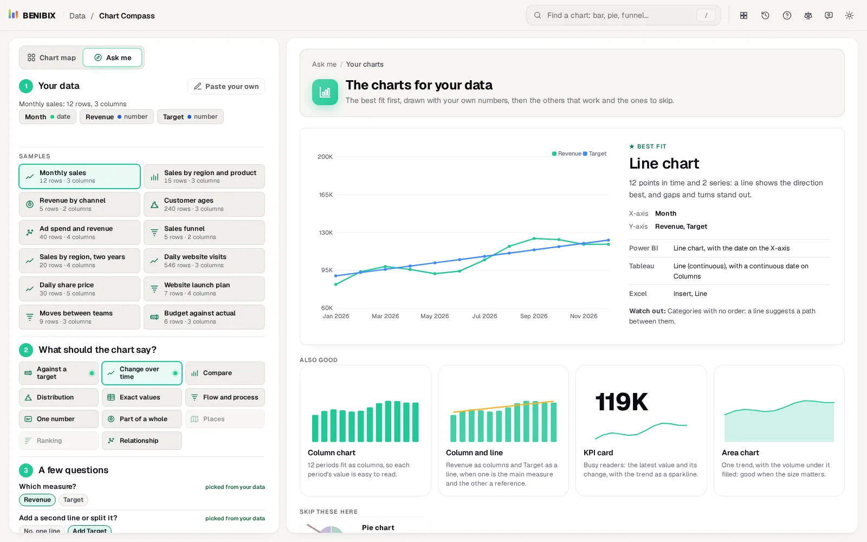Choose the Customer ages sample
Image resolution: width=867 pixels, height=542 pixels.
(x=204, y=204)
